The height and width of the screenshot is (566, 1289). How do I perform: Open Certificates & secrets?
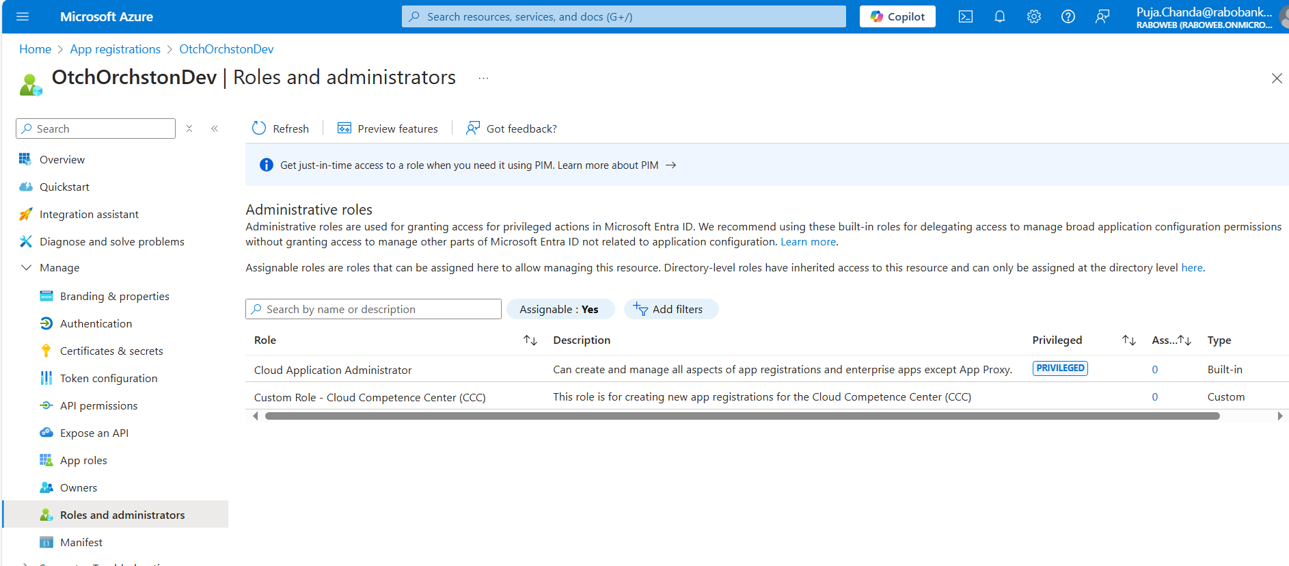pos(111,351)
